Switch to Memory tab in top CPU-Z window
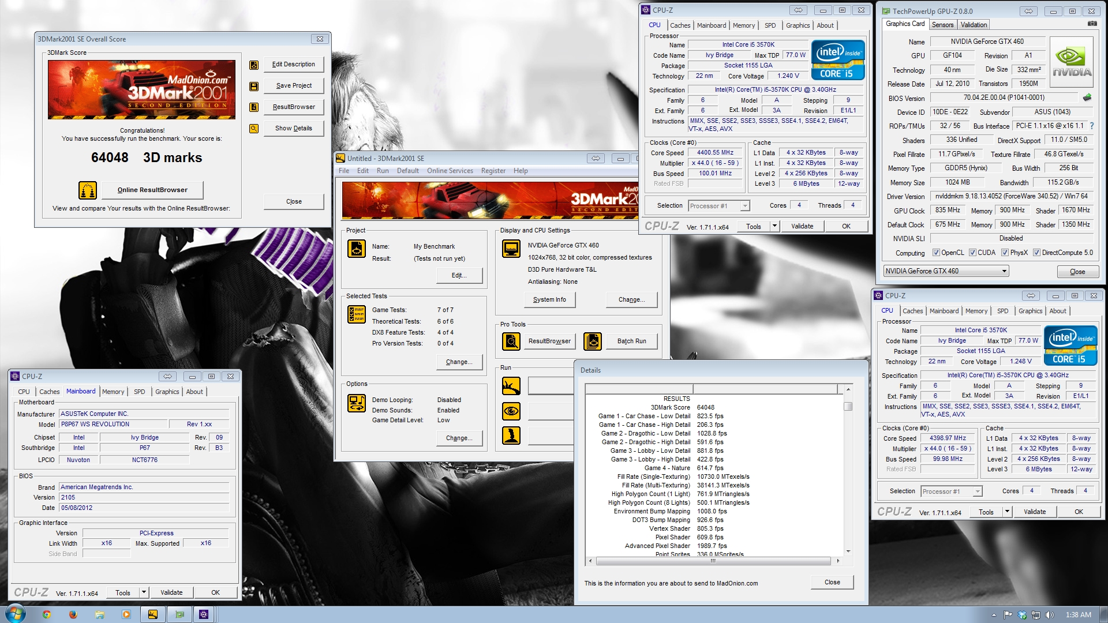This screenshot has height=623, width=1108. pos(743,25)
